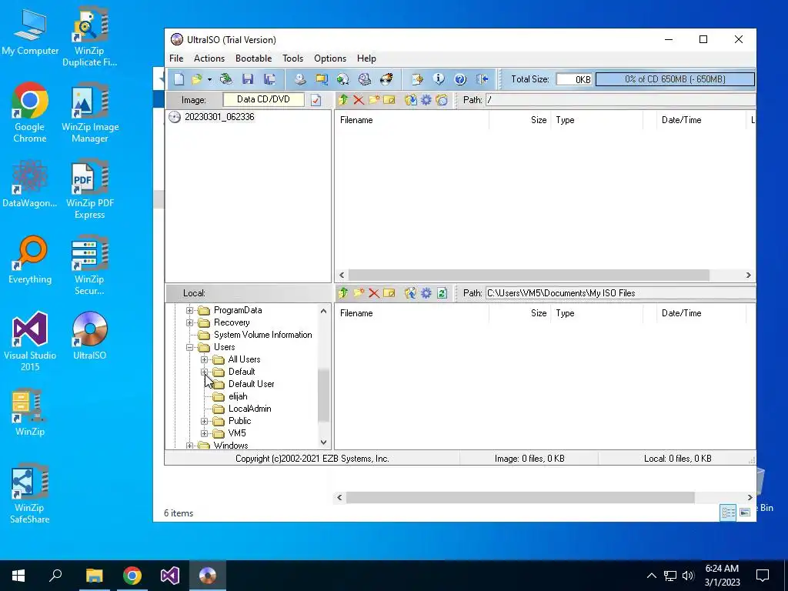Viewport: 788px width, 591px height.
Task: Expand the Public folder node
Action: tap(204, 421)
